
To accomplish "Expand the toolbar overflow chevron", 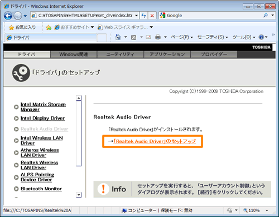I will [x=273, y=34].
